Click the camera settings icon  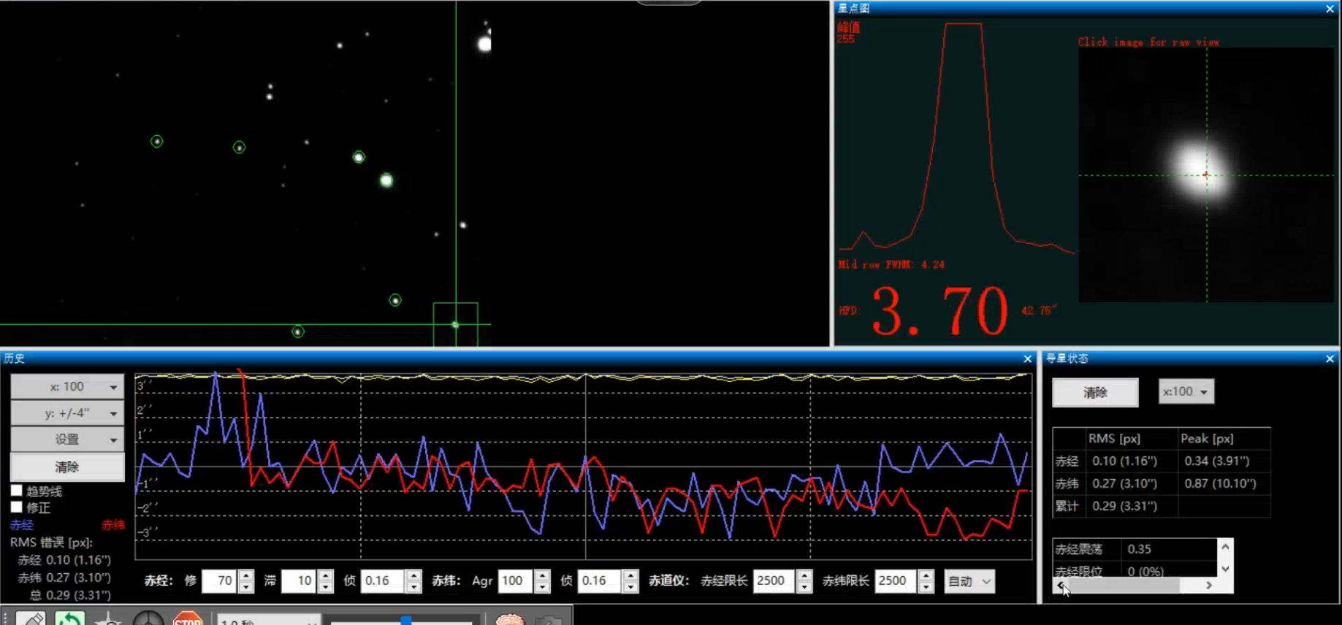(x=548, y=620)
